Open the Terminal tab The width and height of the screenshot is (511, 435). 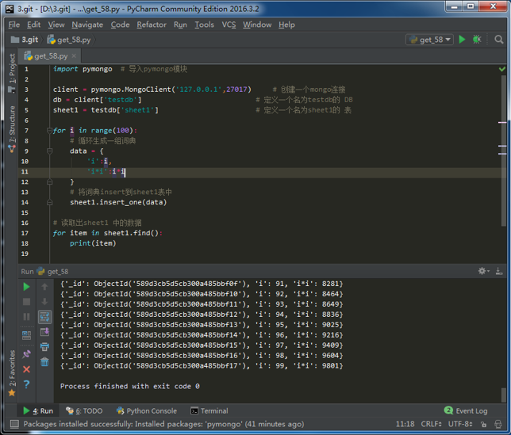pyautogui.click(x=209, y=411)
